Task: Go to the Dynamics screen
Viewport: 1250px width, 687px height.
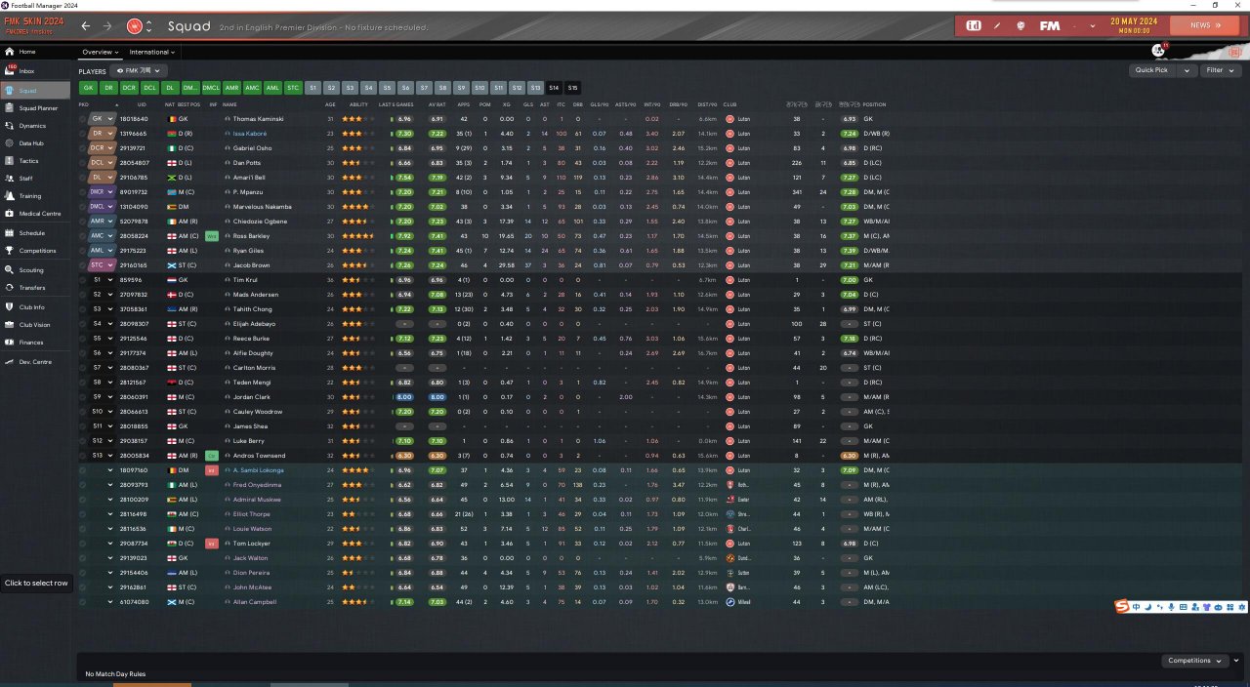Action: [x=35, y=125]
